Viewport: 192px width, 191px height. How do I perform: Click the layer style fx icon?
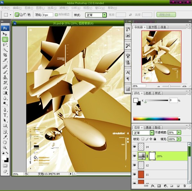(x=153, y=186)
